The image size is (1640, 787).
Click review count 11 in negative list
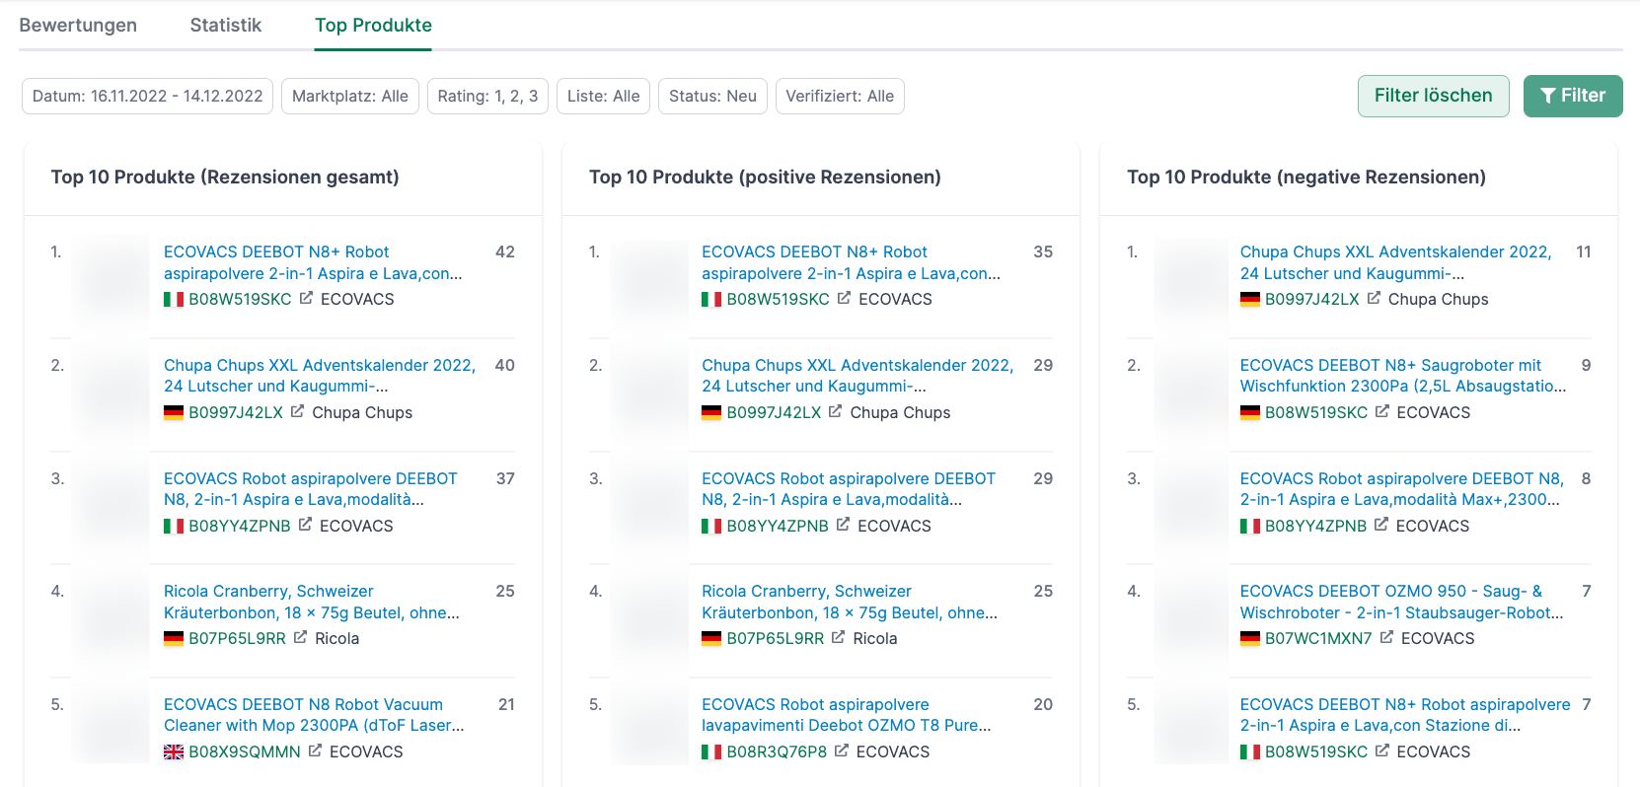click(x=1584, y=251)
